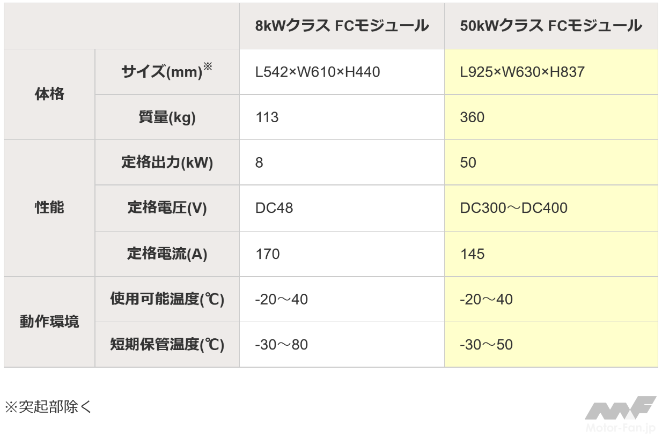Select the 8kWクラス FCモジュール column header
662x439 pixels.
342,26
